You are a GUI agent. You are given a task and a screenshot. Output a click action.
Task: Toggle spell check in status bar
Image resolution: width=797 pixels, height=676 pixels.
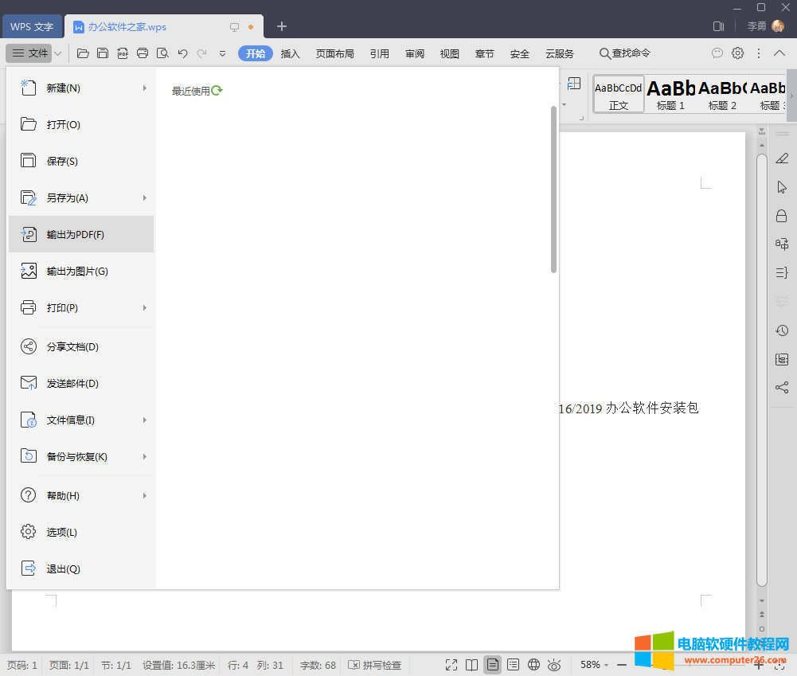tap(376, 665)
